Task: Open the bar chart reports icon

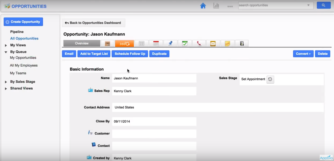Action: tap(216, 6)
